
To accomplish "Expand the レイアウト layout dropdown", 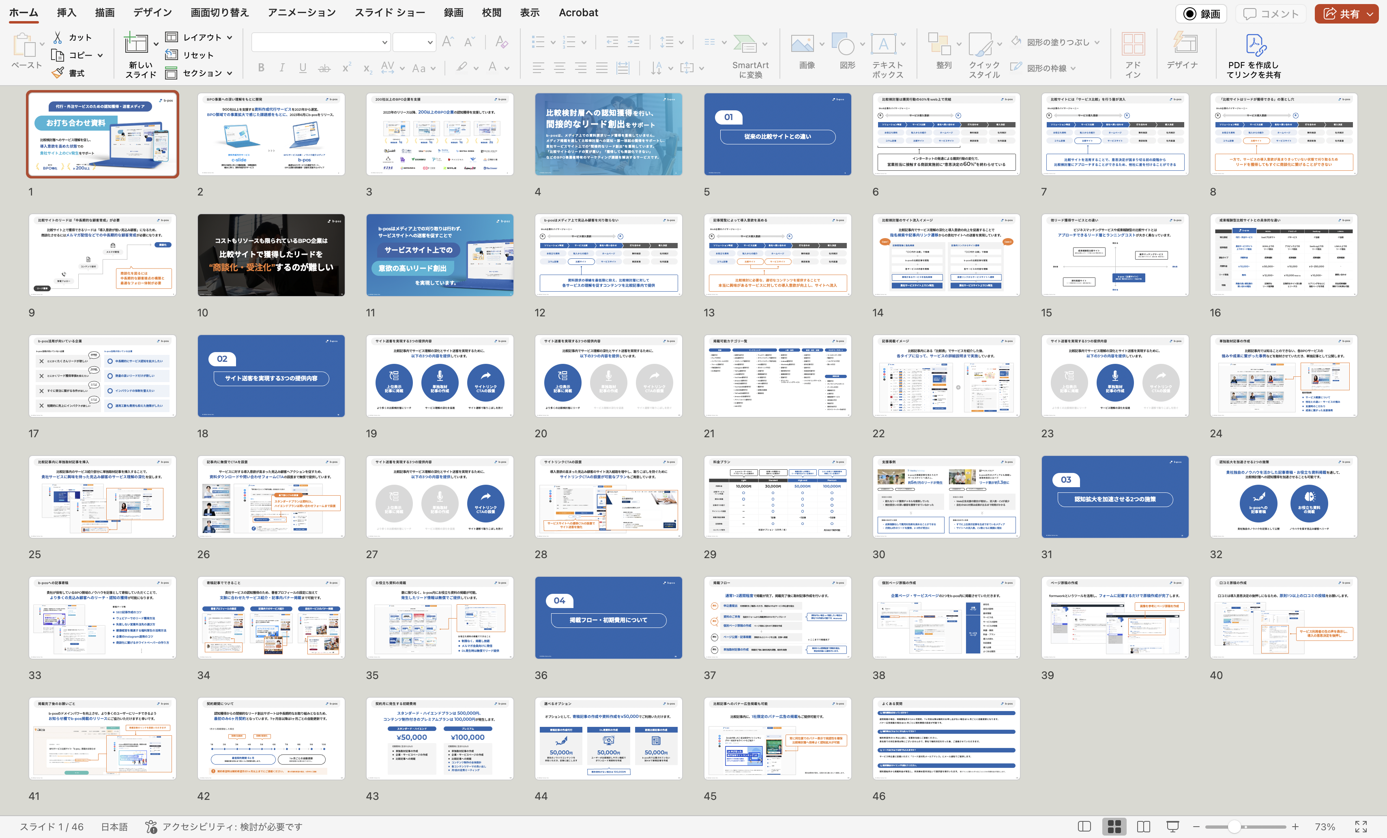I will (x=230, y=37).
